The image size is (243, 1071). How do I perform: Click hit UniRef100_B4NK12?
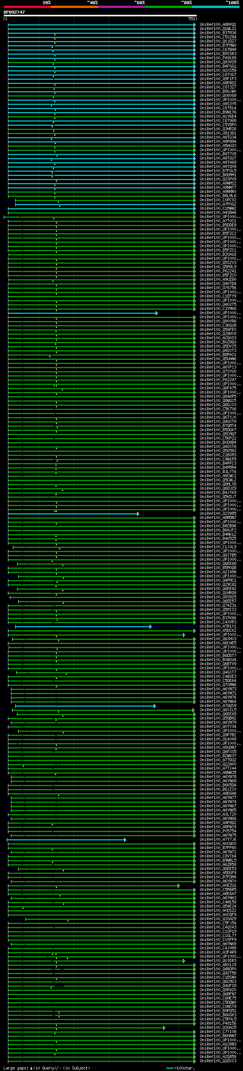point(218,534)
